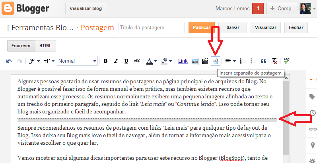Viewport: 317px width, 163px height.
Task: Open the text color picker
Action: click(152, 61)
